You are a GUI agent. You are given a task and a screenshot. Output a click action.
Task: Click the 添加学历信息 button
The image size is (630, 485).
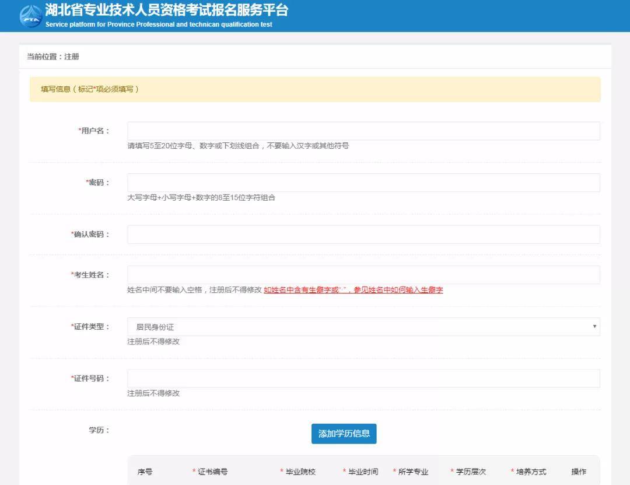click(x=343, y=434)
